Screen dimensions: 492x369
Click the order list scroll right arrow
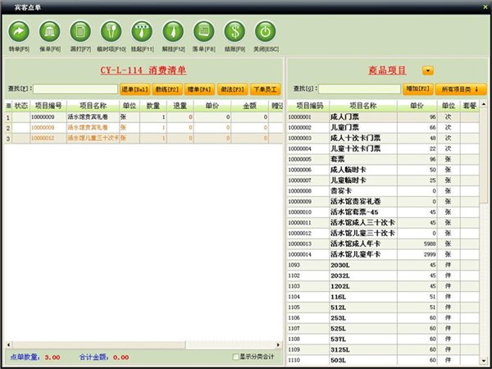tap(278, 345)
